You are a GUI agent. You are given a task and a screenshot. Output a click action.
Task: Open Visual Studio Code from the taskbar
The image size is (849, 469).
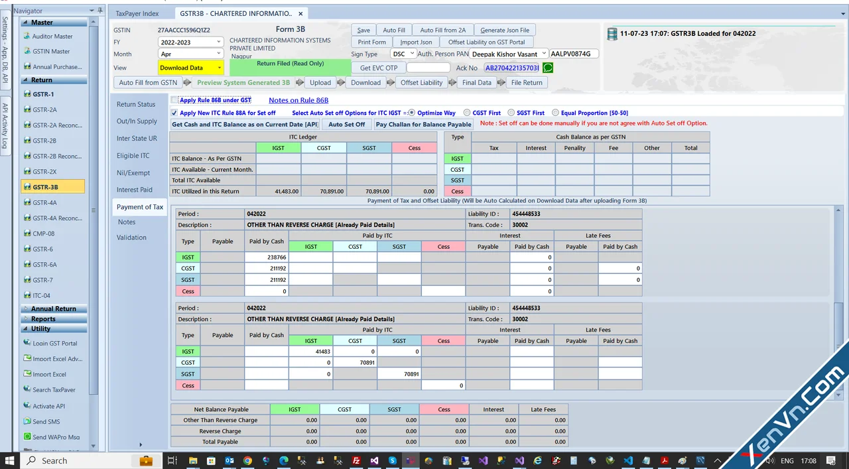628,460
